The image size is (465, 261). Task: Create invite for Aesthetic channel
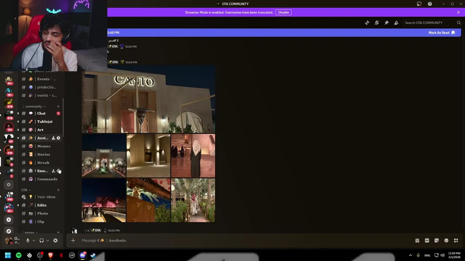pos(53,138)
